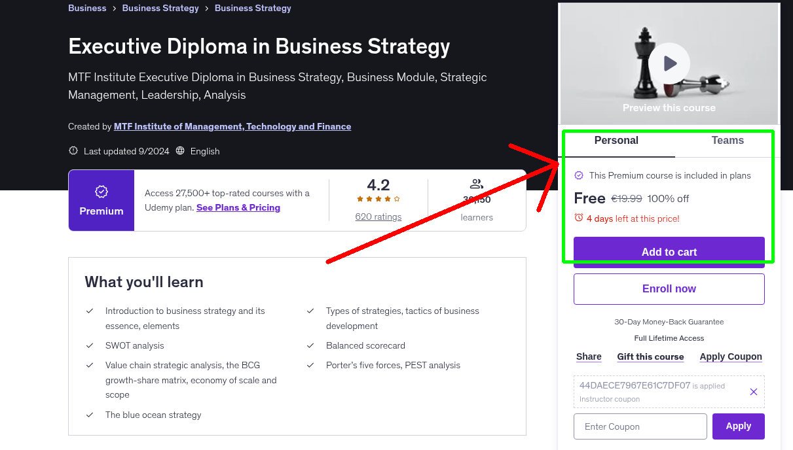
Task: Click the clock icon beside Last updated
Action: 73,150
